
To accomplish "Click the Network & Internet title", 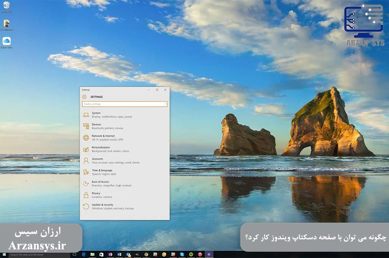I will (x=103, y=136).
